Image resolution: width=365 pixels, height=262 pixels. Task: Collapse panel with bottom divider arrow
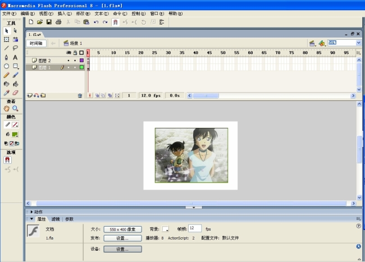tap(194, 208)
